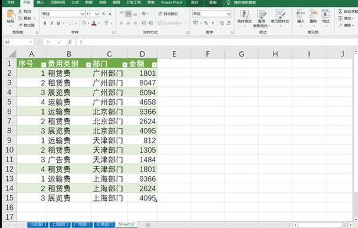358x228 pixels.
Task: Switch to the Formulas (公式) ribbon tab
Action: point(75,2)
